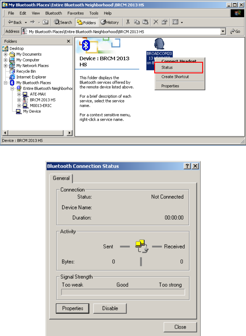Click the signal strength bar

click(123, 292)
